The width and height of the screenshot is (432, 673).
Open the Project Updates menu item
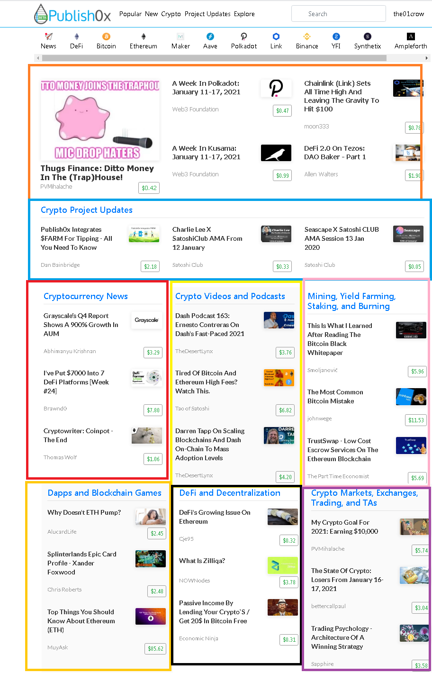coord(207,14)
